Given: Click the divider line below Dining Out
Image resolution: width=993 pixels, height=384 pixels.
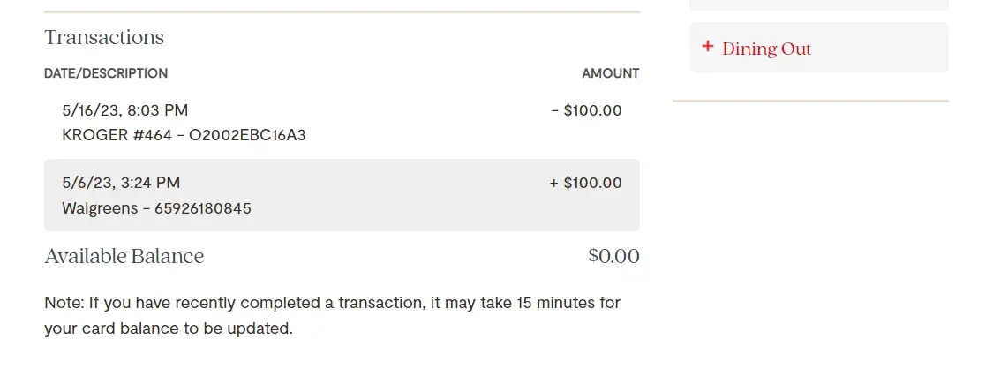Looking at the screenshot, I should (x=809, y=101).
